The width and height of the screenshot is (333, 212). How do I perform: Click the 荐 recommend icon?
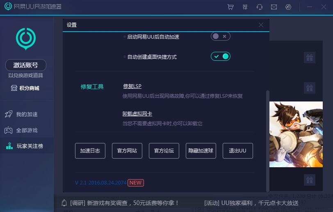(245, 7)
